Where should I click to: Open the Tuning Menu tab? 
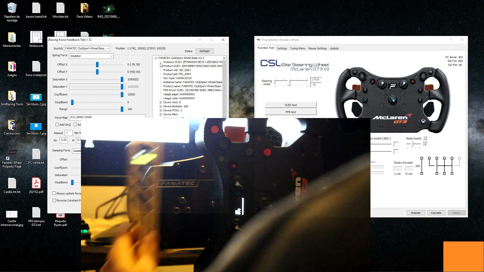[298, 48]
